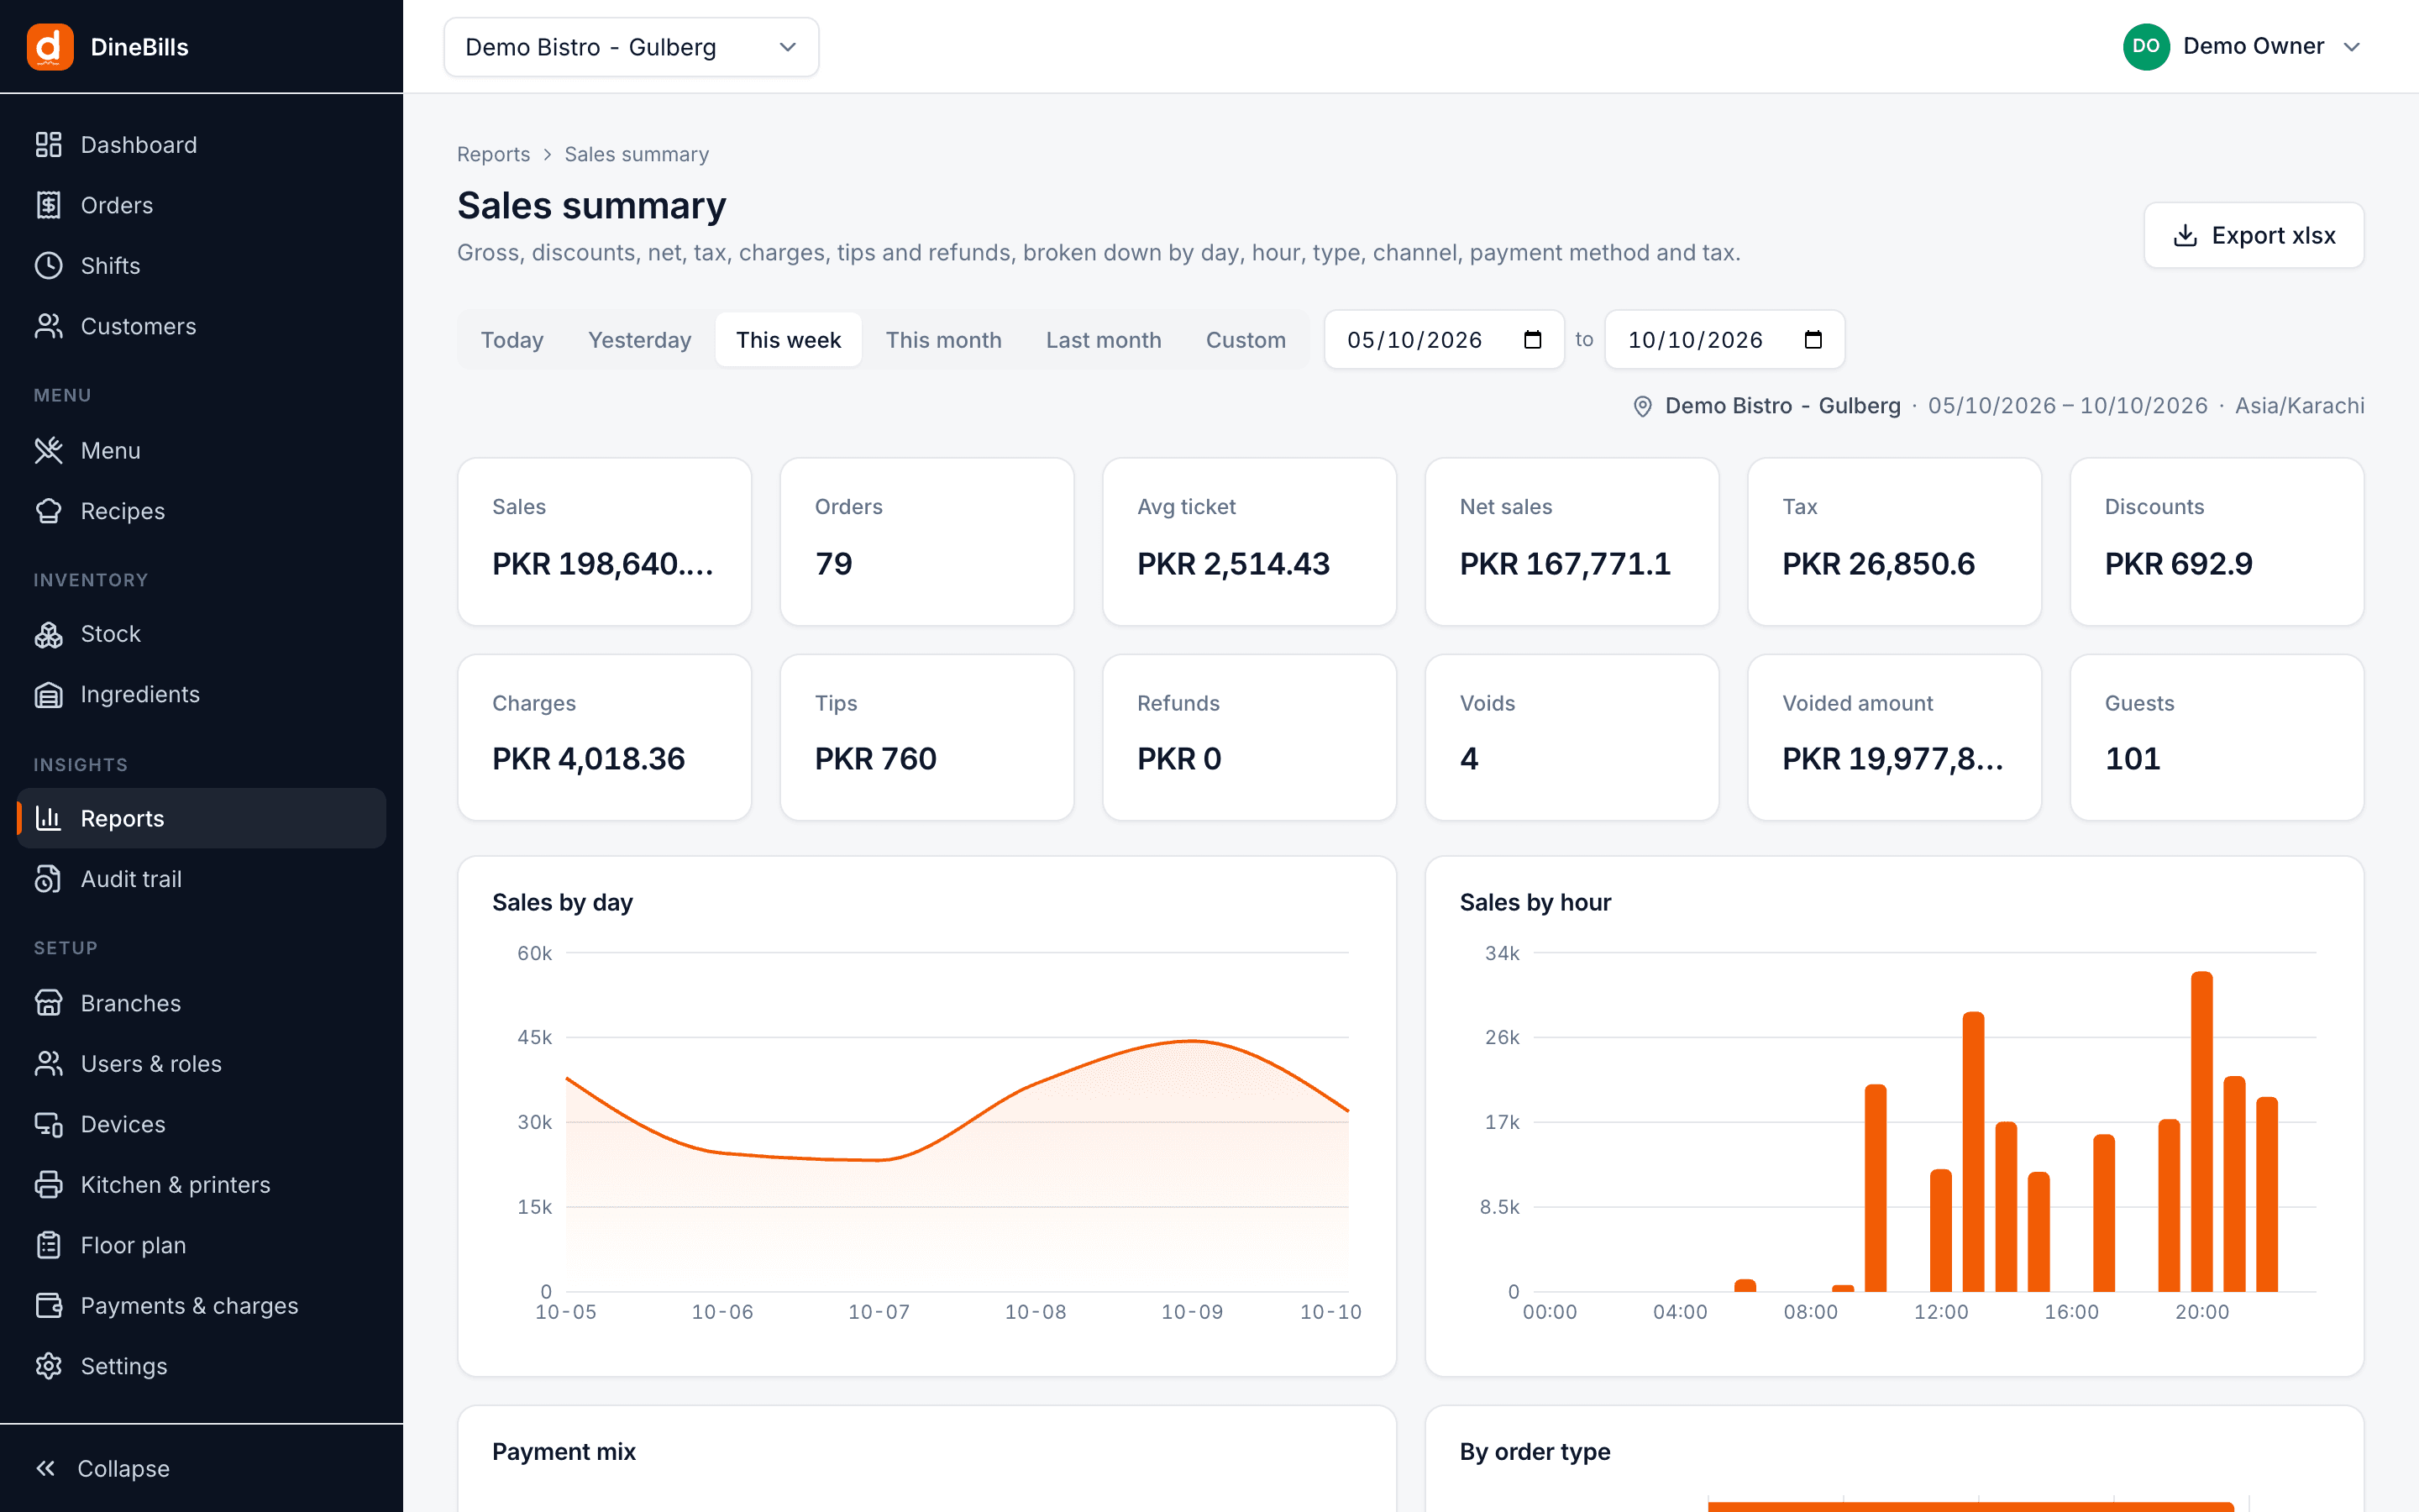Select the Today date range tab
This screenshot has width=2419, height=1512.
512,340
